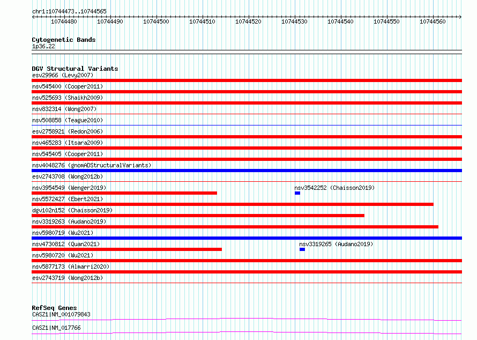Click the red bar under nsv3319263 (Audano2019)
This screenshot has height=340, width=477.
pyautogui.click(x=235, y=227)
